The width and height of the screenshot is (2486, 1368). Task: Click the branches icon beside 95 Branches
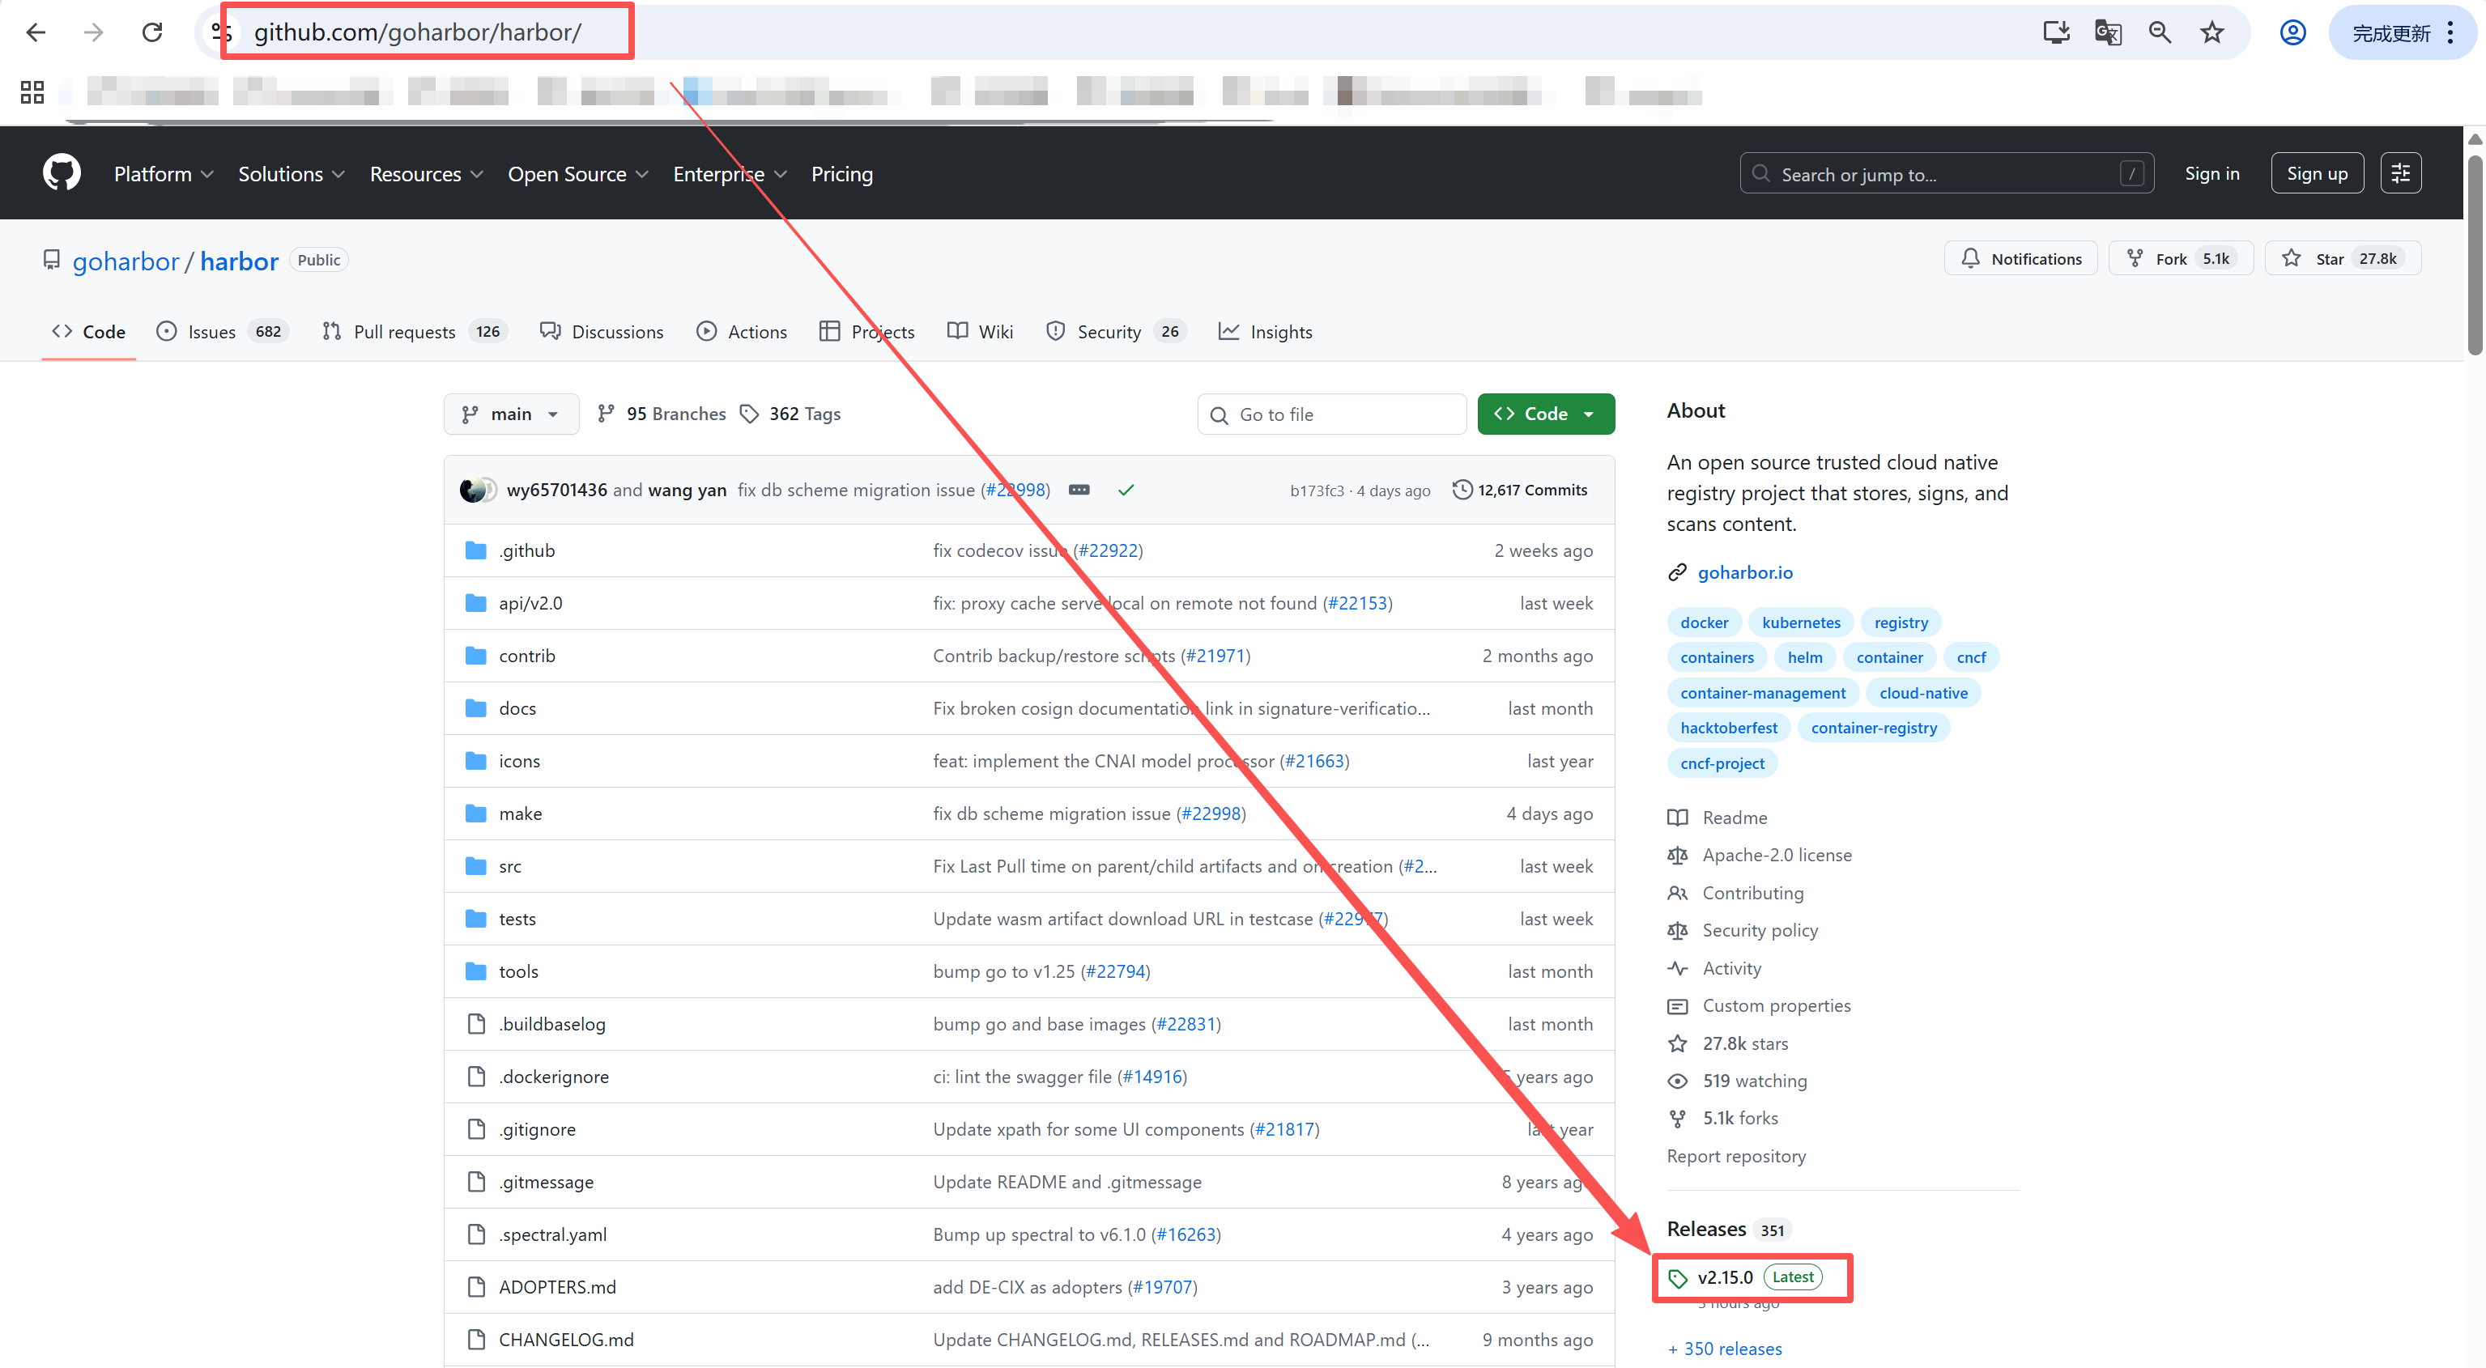click(x=606, y=414)
